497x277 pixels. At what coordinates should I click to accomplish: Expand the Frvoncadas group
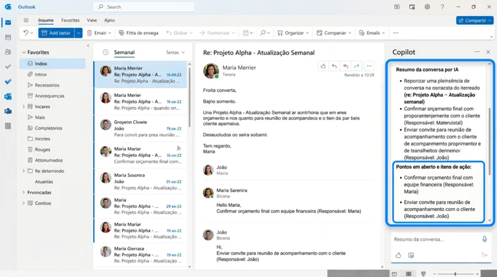point(24,193)
